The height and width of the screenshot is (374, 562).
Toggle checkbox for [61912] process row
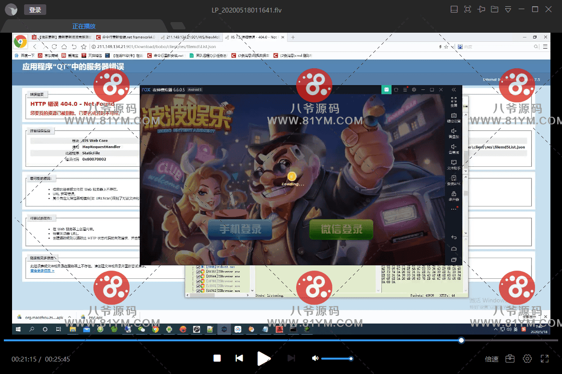point(198,291)
